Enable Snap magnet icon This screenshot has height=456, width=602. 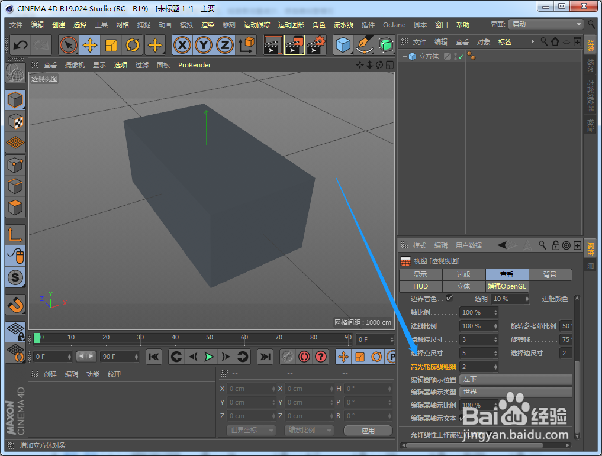click(x=15, y=305)
